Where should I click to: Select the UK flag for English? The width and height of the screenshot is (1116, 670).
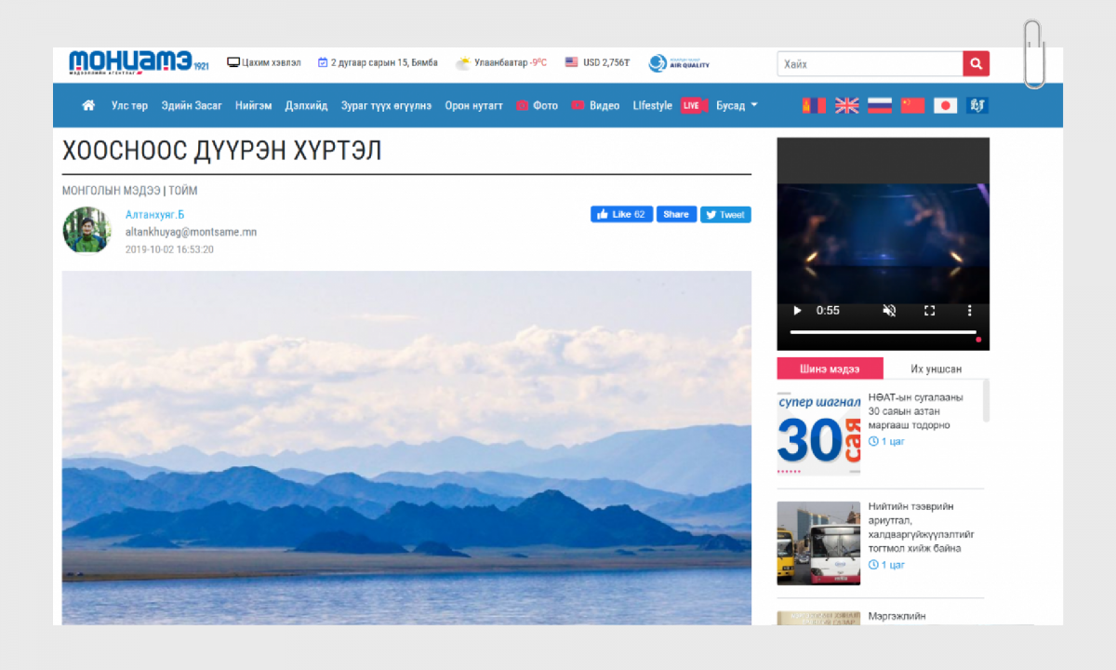point(846,105)
